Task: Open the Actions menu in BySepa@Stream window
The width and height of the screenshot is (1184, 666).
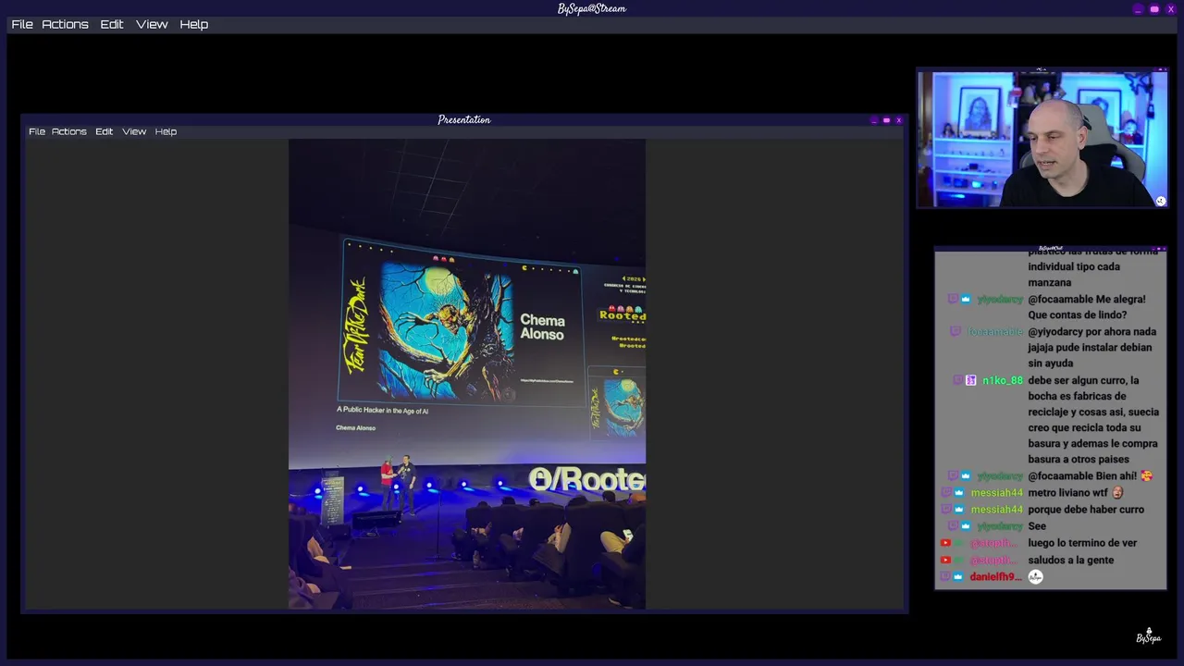Action: point(65,24)
